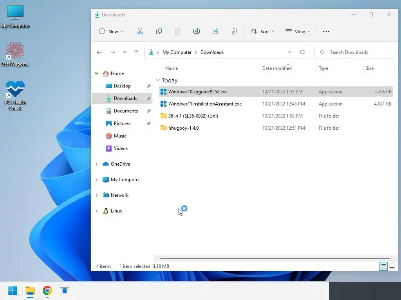The width and height of the screenshot is (401, 300).
Task: Collapse the Home tree node
Action: (x=97, y=73)
